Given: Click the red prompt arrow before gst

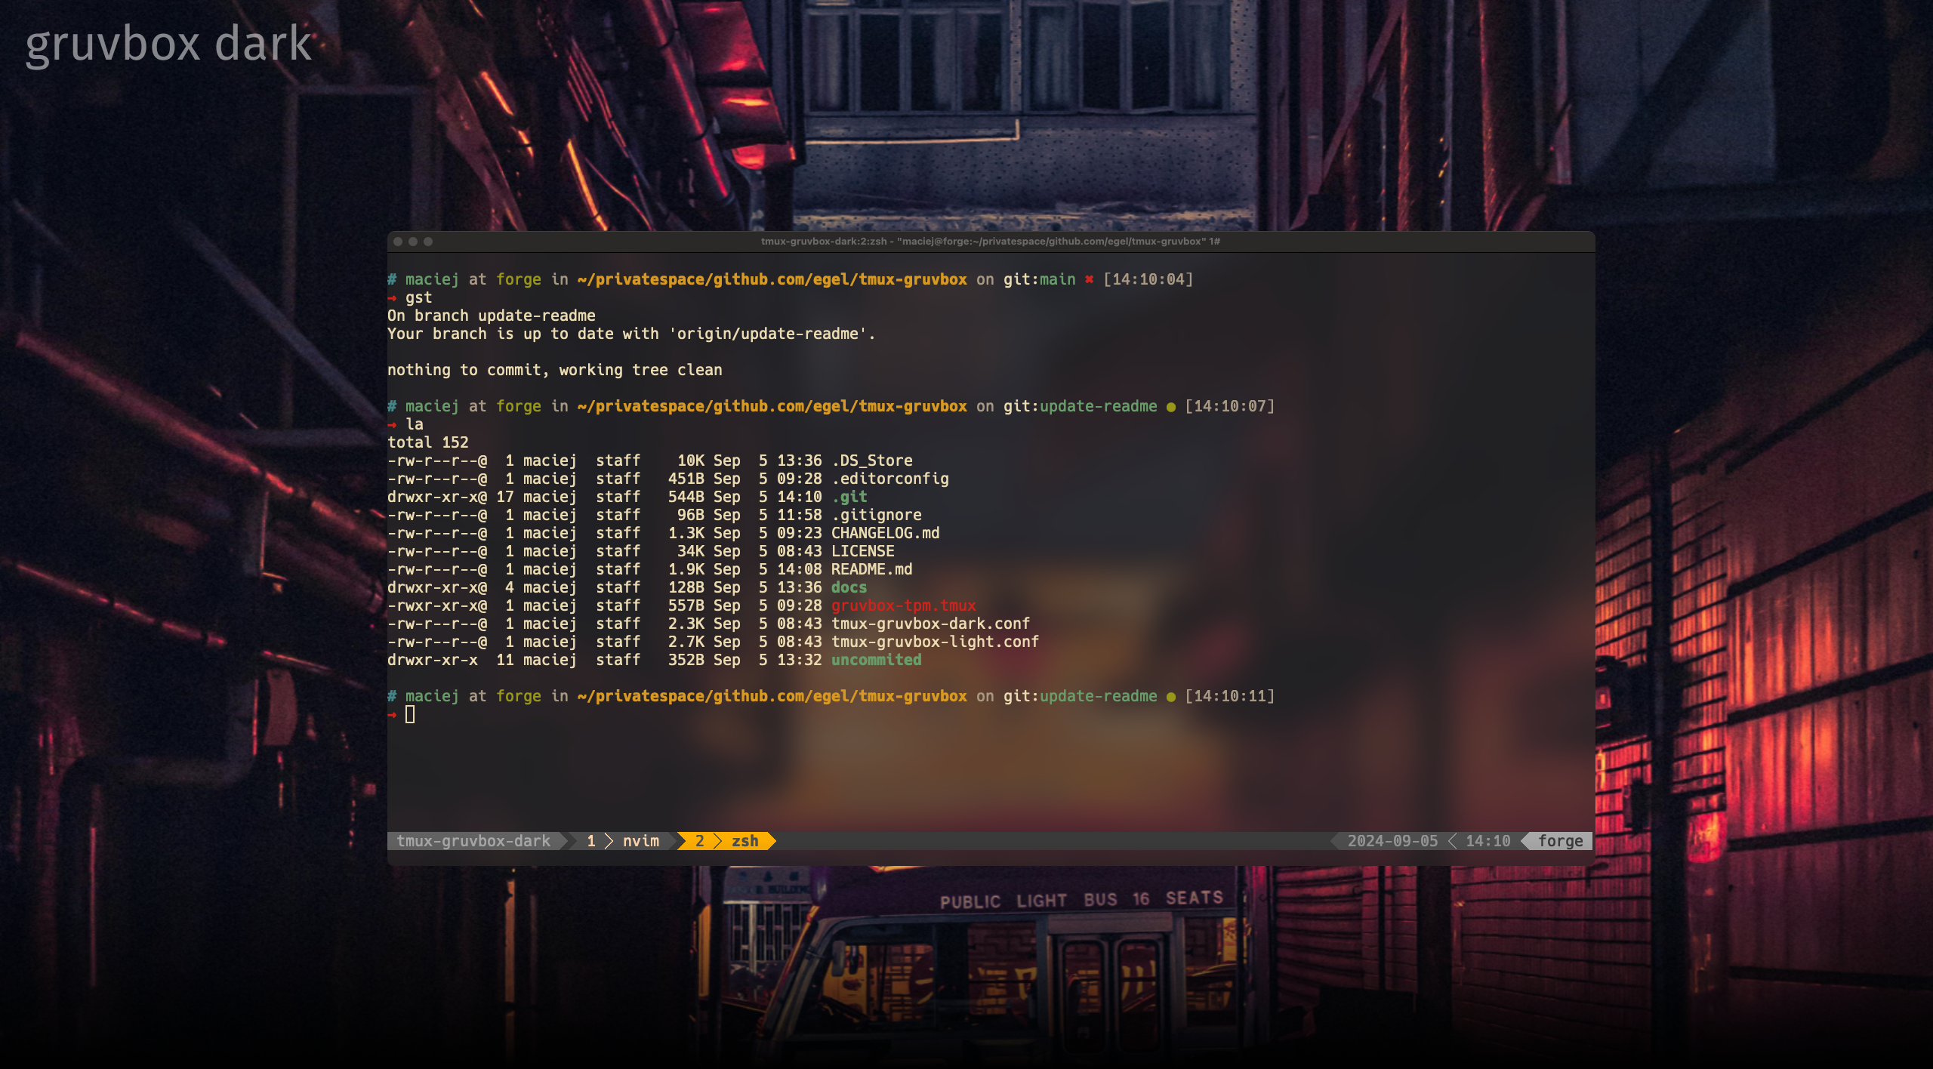Looking at the screenshot, I should [x=392, y=298].
